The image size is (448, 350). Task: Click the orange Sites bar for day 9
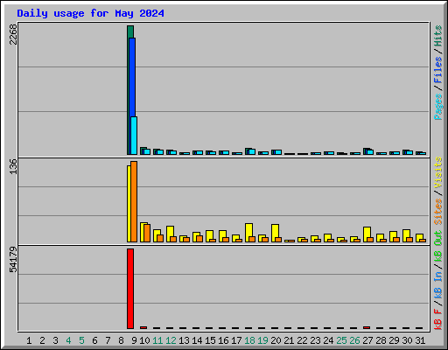click(134, 201)
